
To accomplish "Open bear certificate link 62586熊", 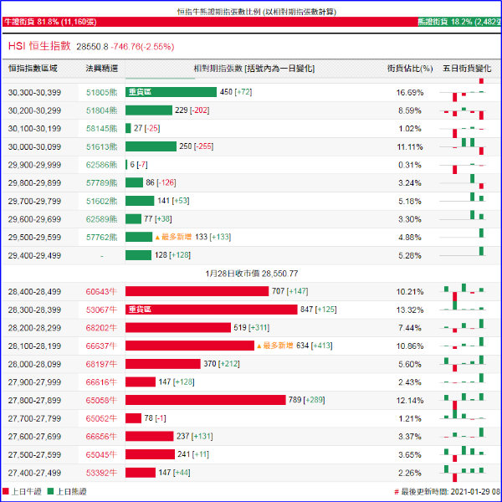I will pos(102,165).
